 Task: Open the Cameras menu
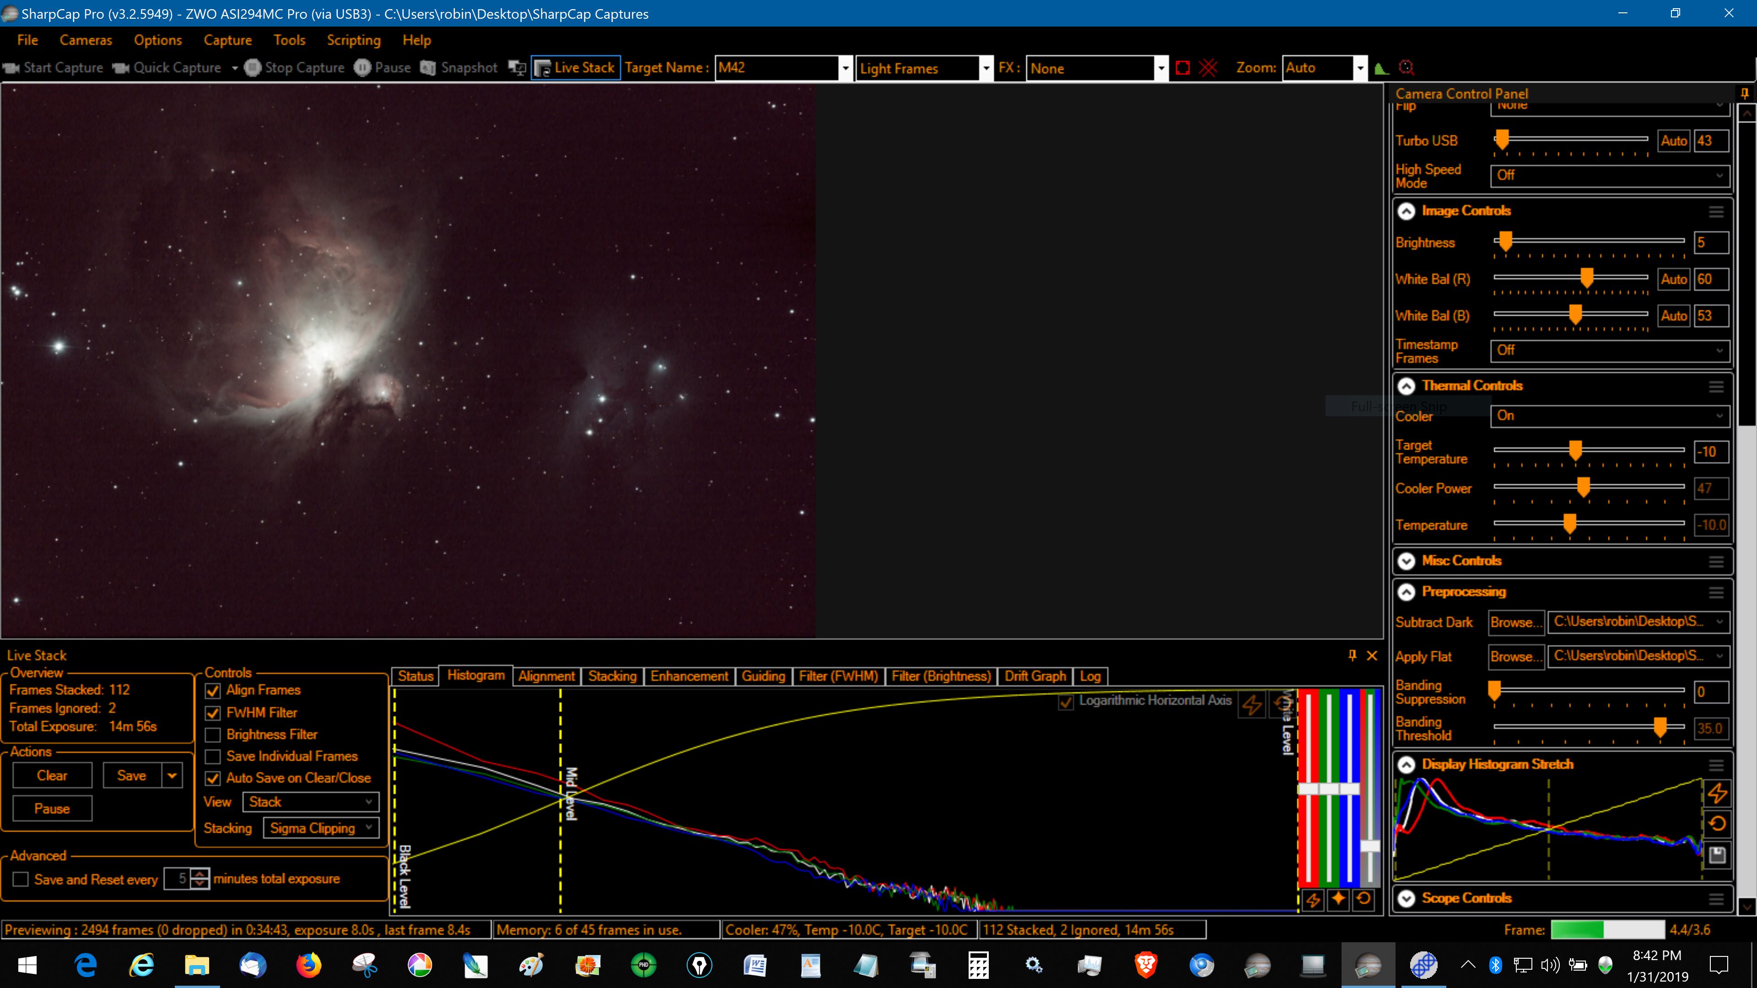[86, 40]
